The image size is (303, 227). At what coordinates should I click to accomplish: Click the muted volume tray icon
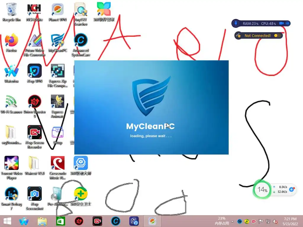pyautogui.click(x=275, y=221)
